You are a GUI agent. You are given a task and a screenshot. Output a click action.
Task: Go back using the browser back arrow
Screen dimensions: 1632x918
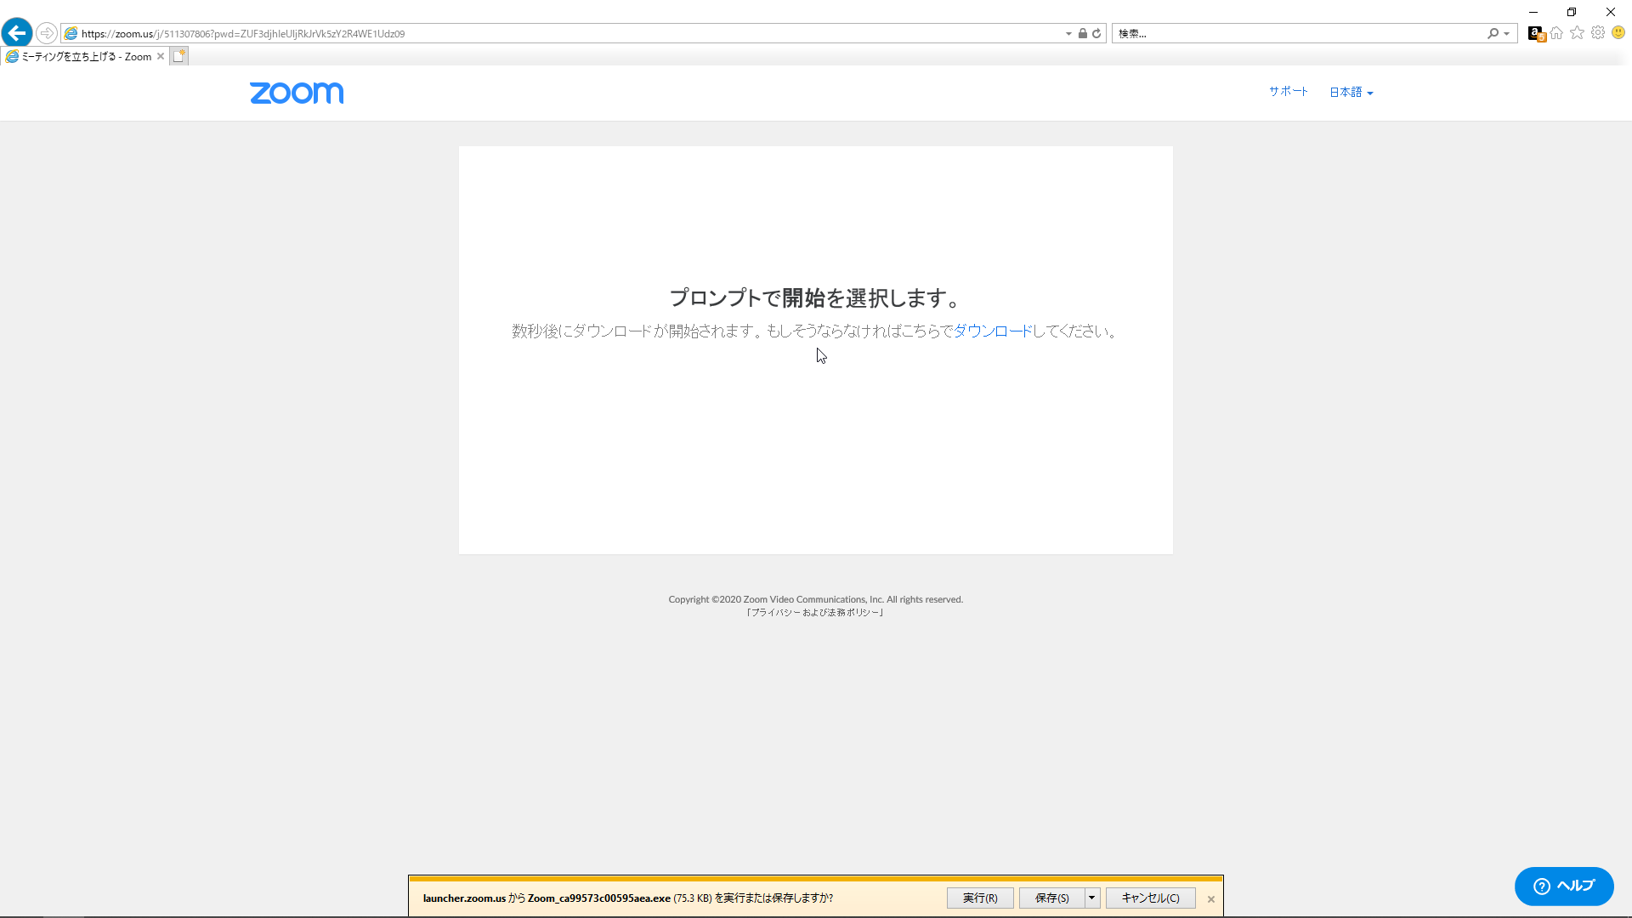click(x=17, y=33)
